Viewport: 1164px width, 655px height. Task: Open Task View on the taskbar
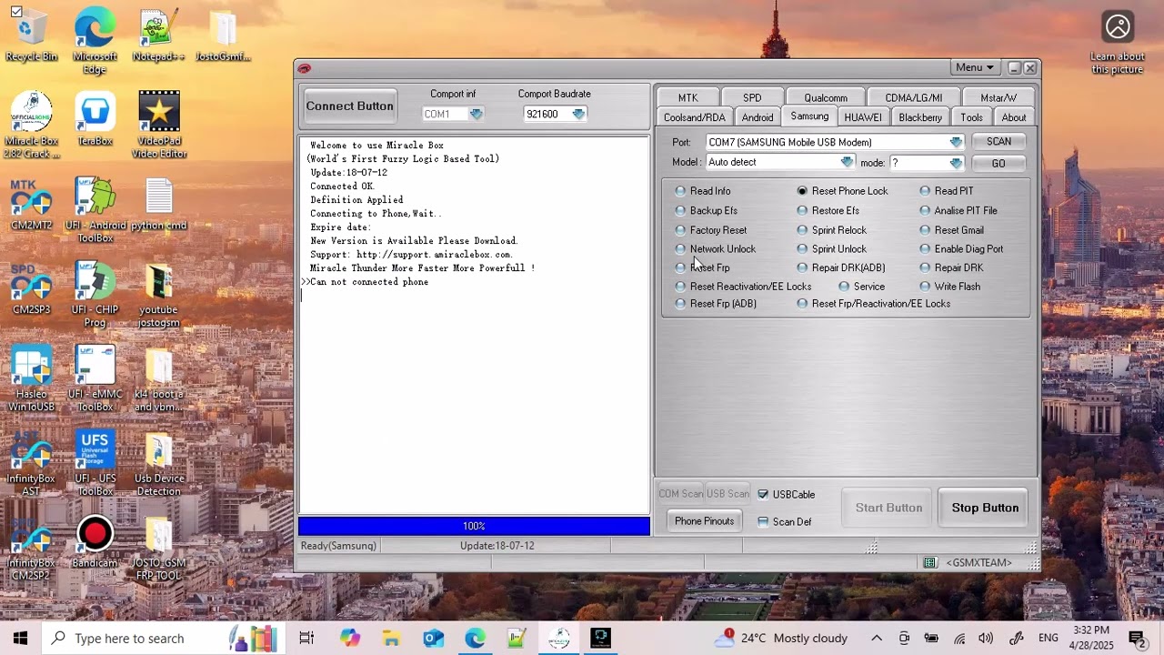click(306, 639)
